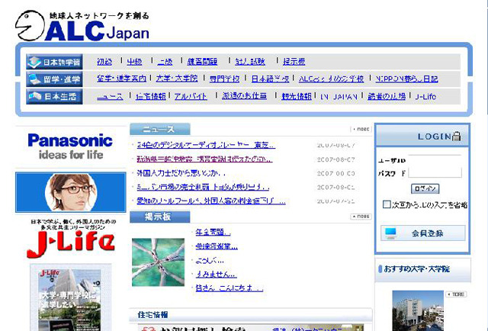Click the ニュース section header tab

coord(159,129)
